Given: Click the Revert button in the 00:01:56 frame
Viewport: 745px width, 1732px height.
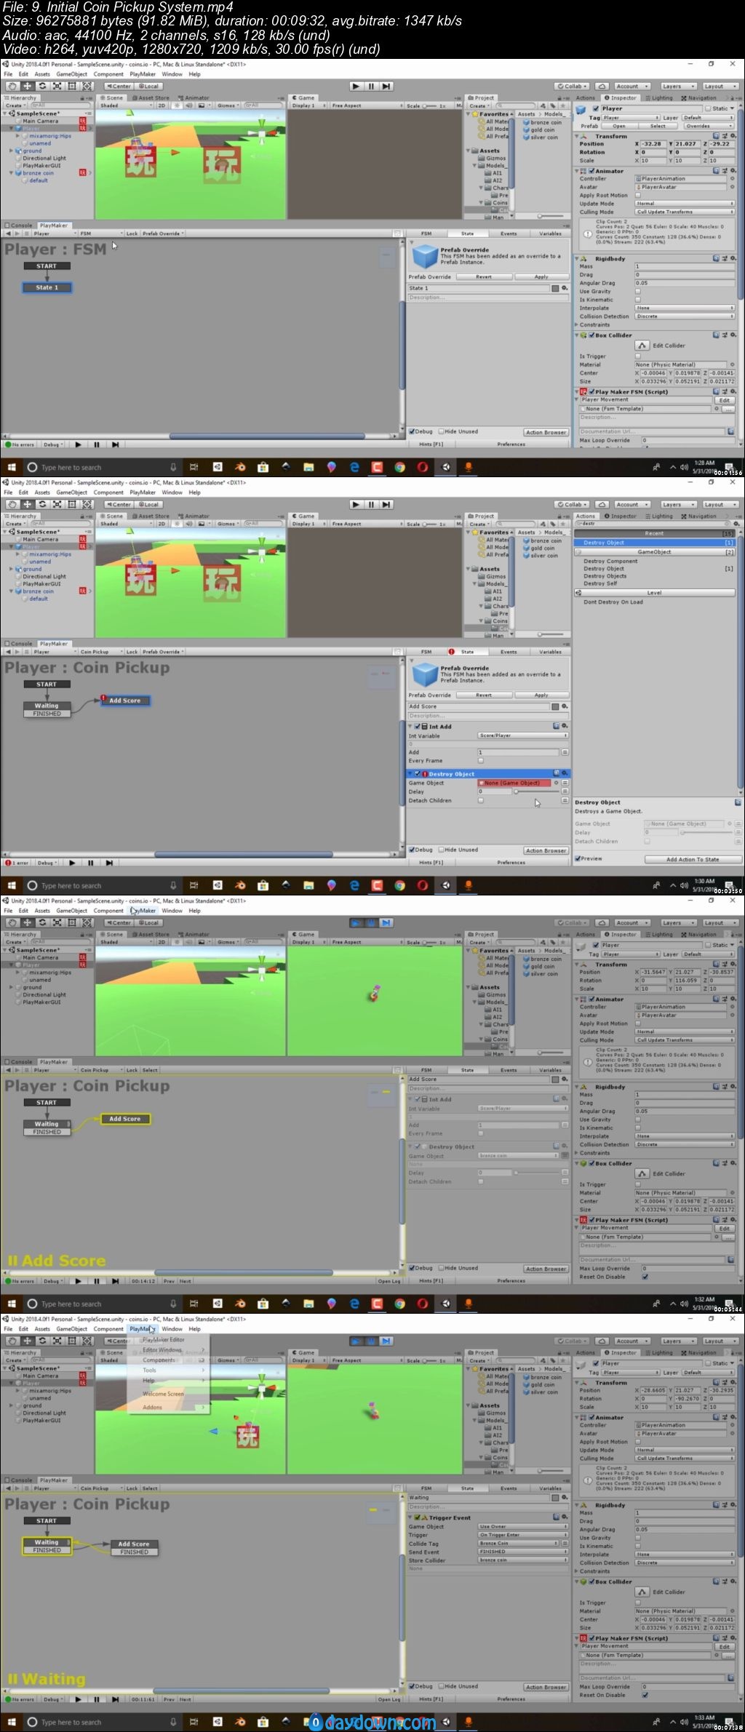Looking at the screenshot, I should (x=484, y=277).
